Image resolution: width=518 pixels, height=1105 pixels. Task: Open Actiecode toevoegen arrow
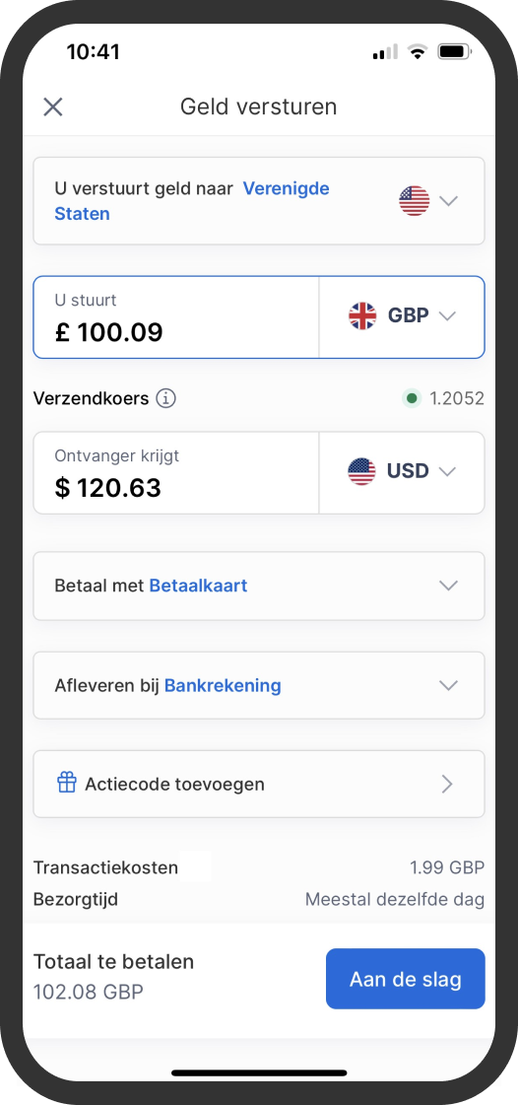[447, 784]
